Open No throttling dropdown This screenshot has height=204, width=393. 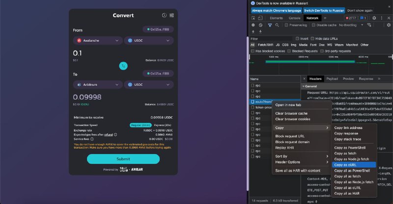click(351, 25)
